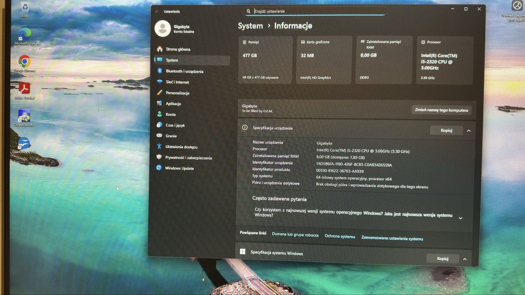Viewport: 525px width, 295px height.
Task: Click the Często zadawane pytania heading
Action: (279, 199)
